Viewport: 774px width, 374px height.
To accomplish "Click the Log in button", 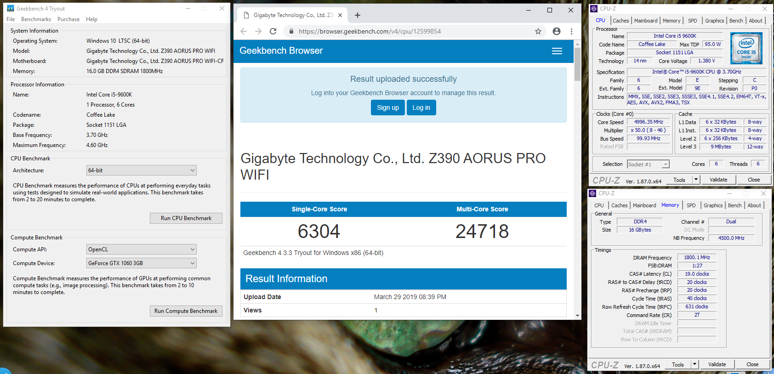I will (421, 108).
